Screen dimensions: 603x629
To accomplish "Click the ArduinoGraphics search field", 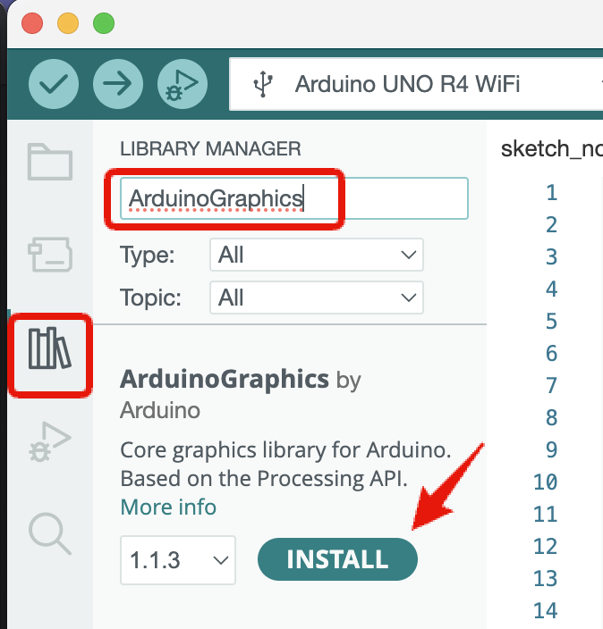I will click(294, 198).
